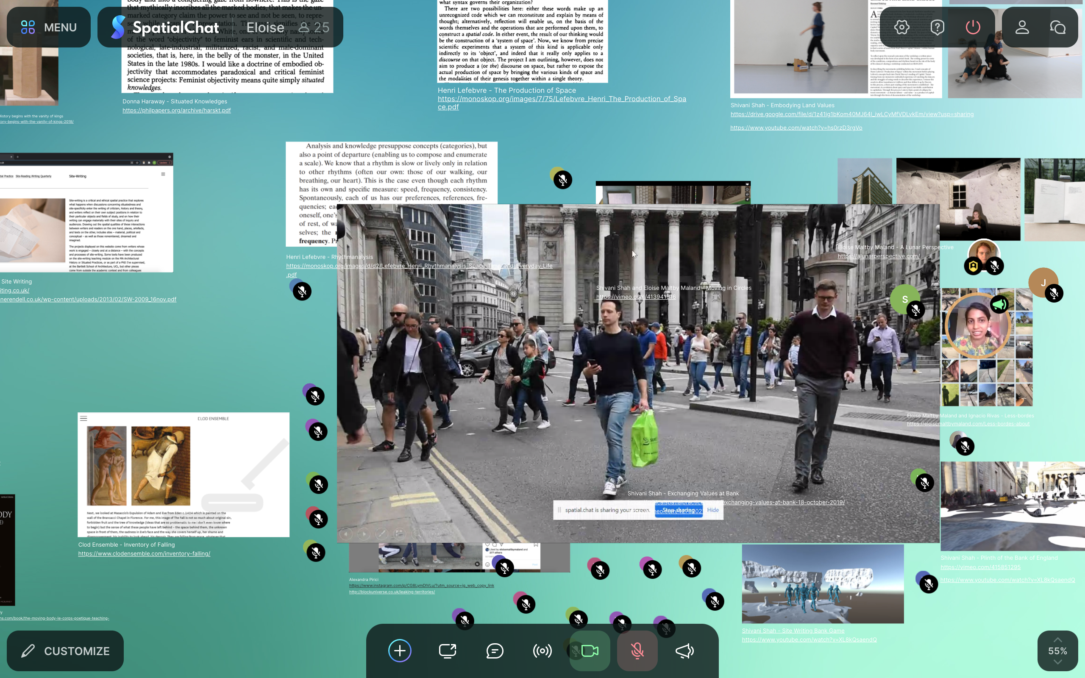Open the help question mark icon

937,28
